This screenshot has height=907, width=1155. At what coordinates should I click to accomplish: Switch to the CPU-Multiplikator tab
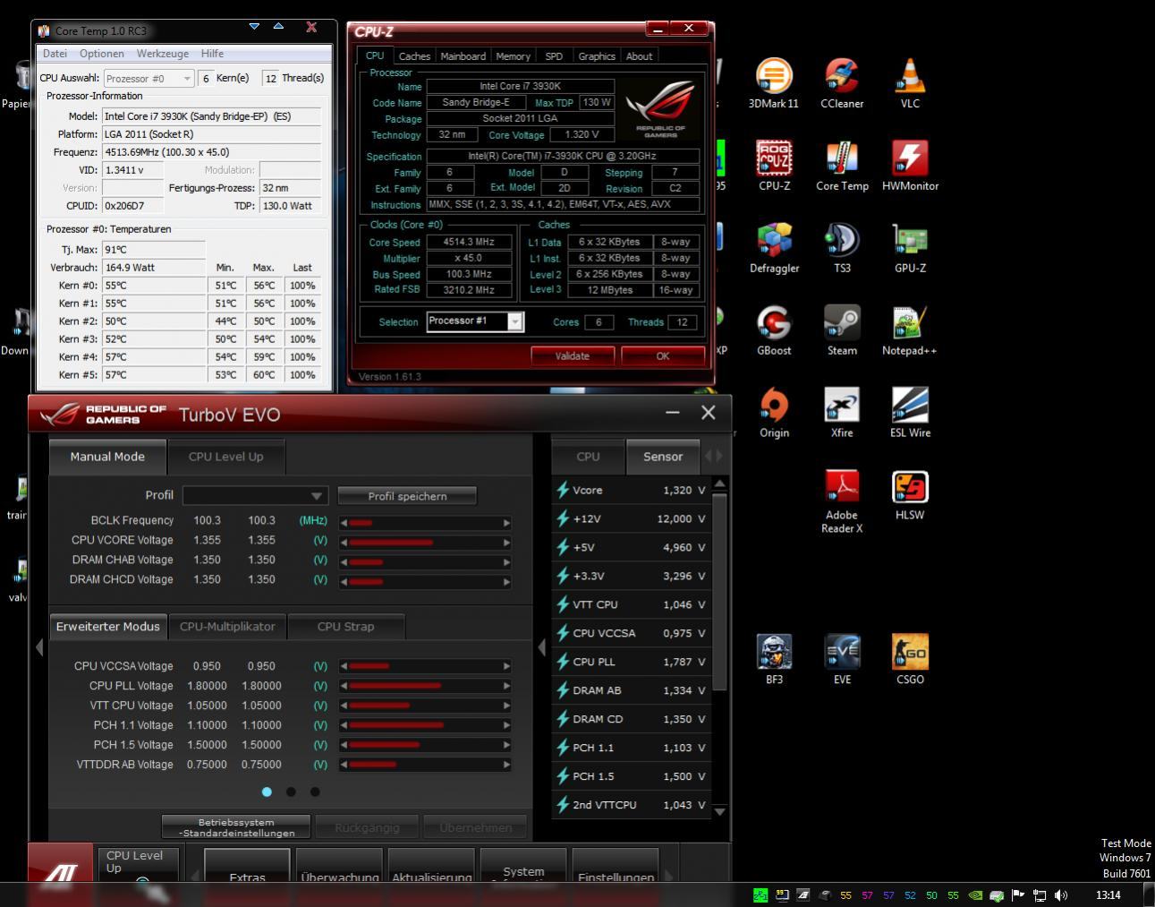227,627
